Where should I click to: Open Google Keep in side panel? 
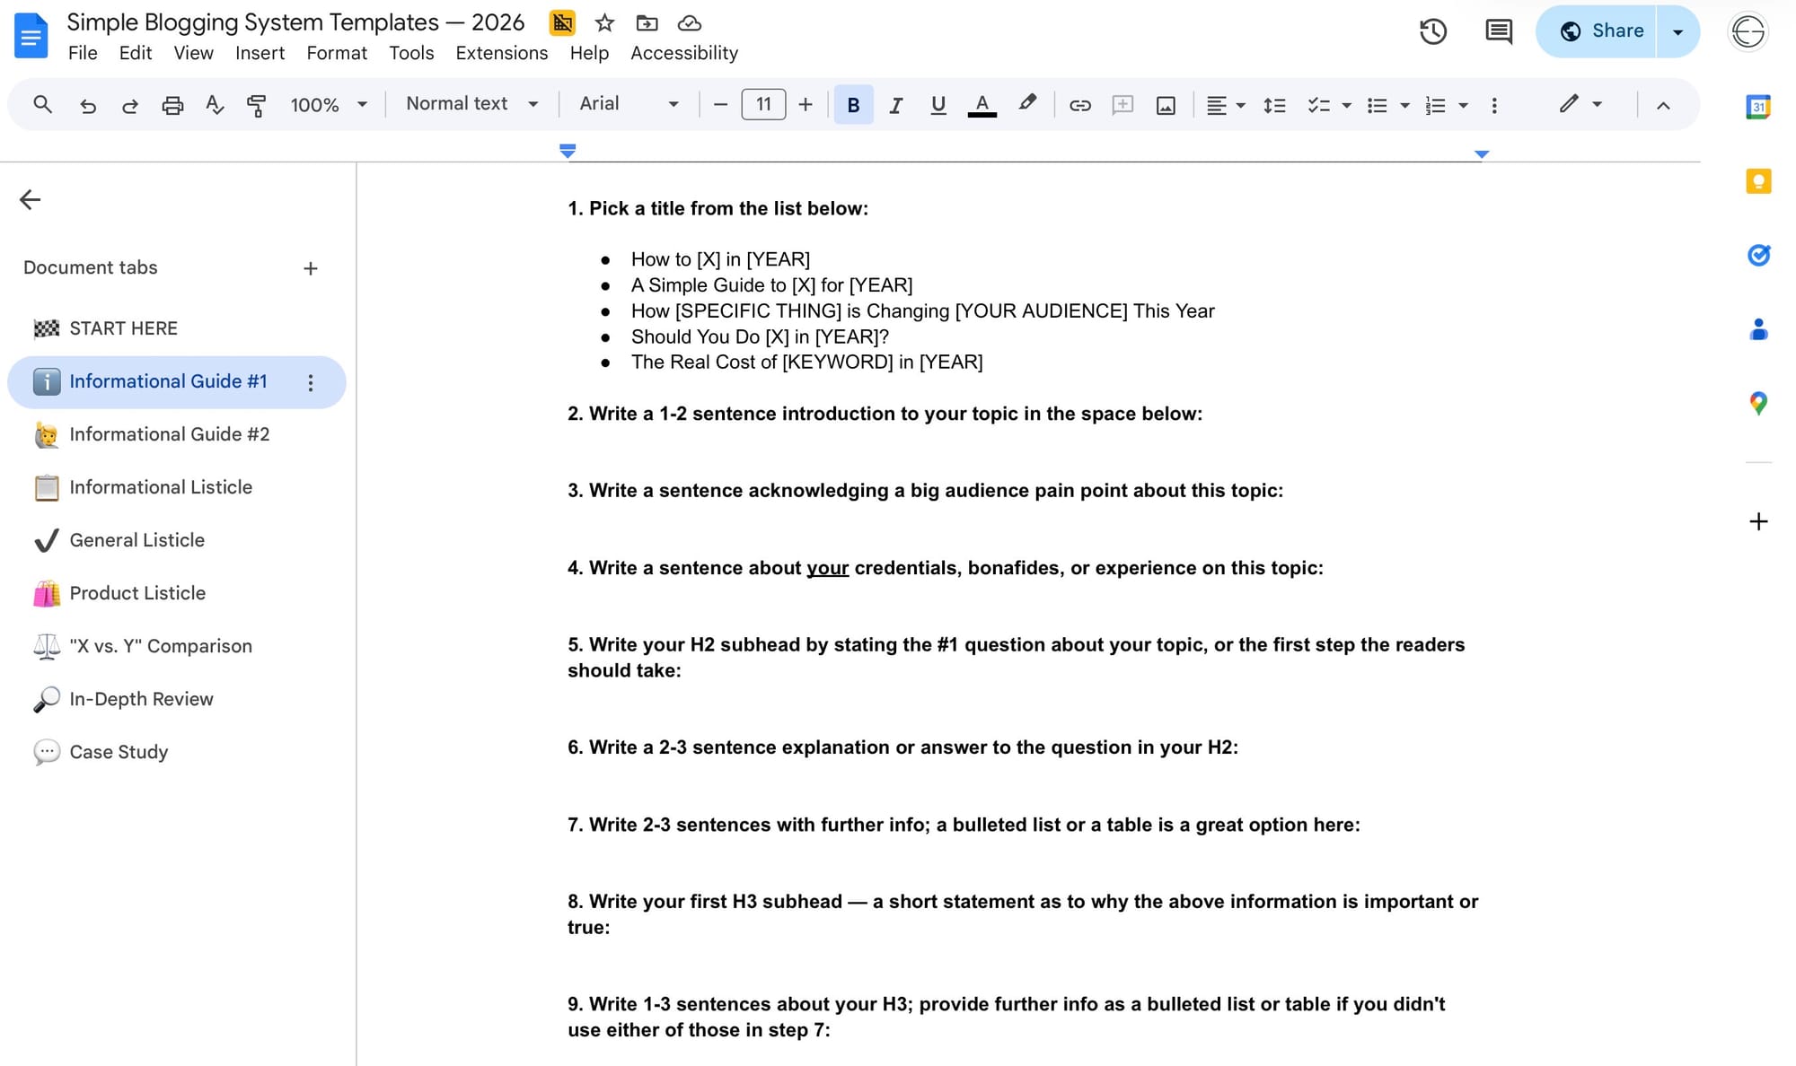1757,181
